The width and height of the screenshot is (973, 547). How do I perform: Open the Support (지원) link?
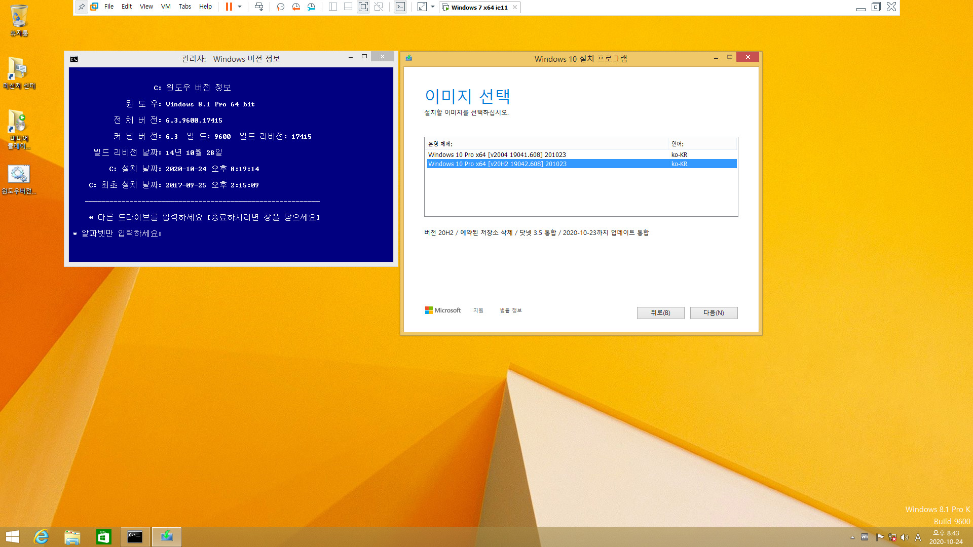pos(478,310)
